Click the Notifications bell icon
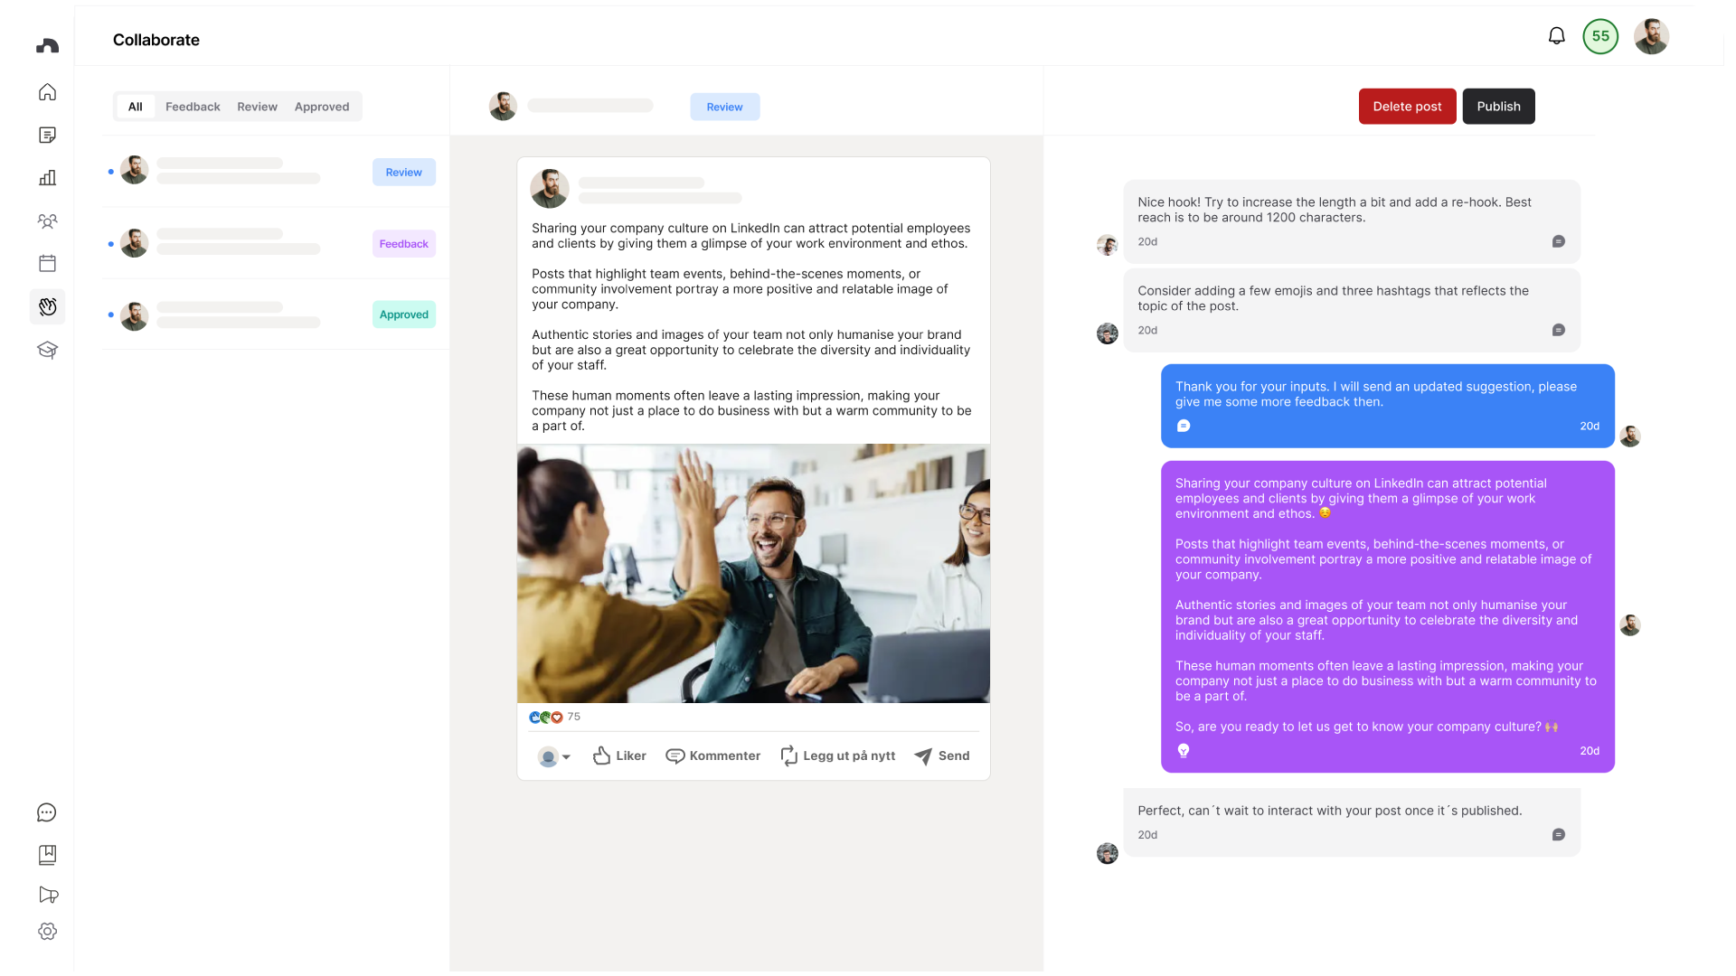Image resolution: width=1736 pixels, height=976 pixels. [1557, 36]
